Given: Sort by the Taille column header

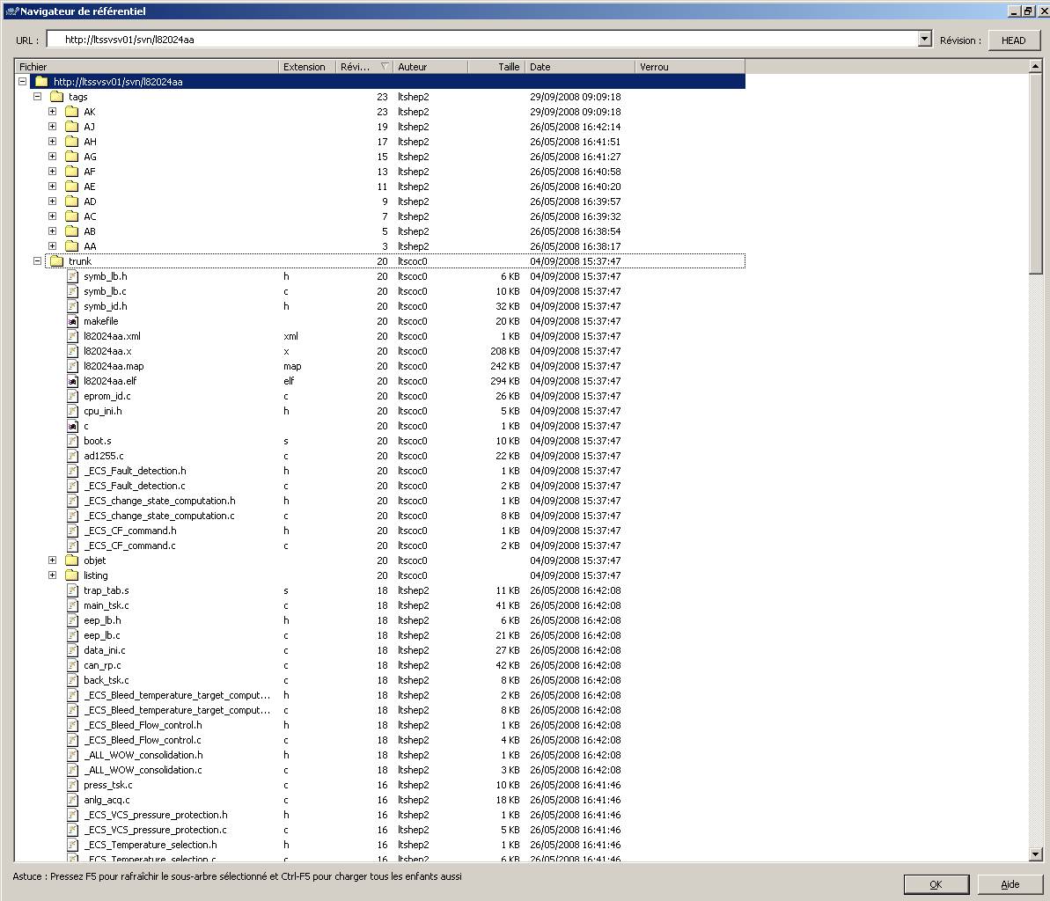Looking at the screenshot, I should pos(496,67).
